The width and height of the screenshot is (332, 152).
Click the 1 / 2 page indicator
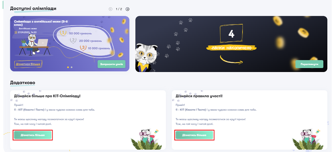[119, 9]
